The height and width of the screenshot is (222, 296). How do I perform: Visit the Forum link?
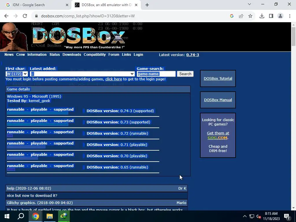pos(114,55)
